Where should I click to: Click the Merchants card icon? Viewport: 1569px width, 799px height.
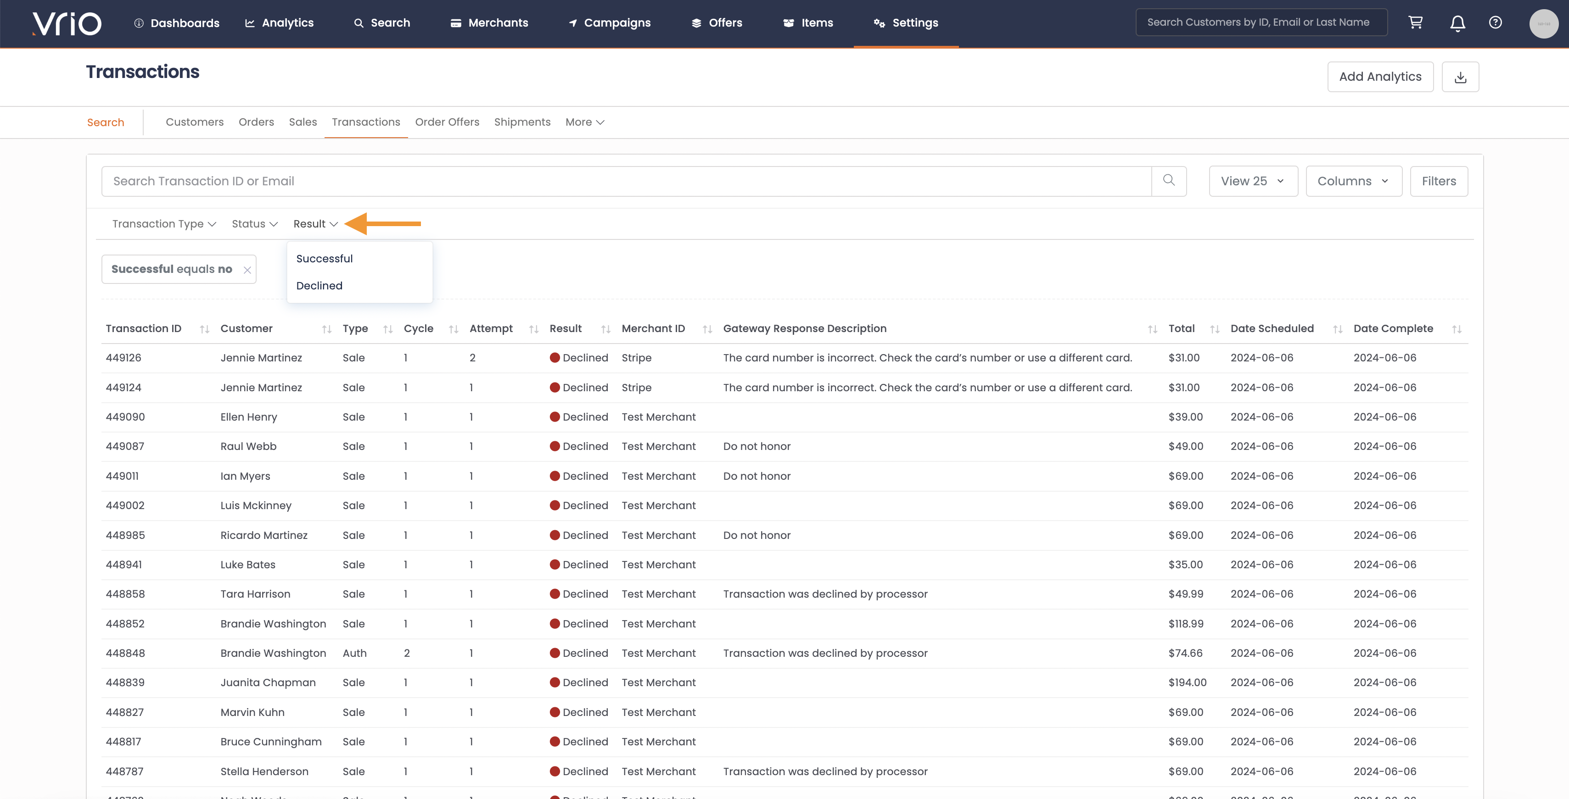pos(455,23)
